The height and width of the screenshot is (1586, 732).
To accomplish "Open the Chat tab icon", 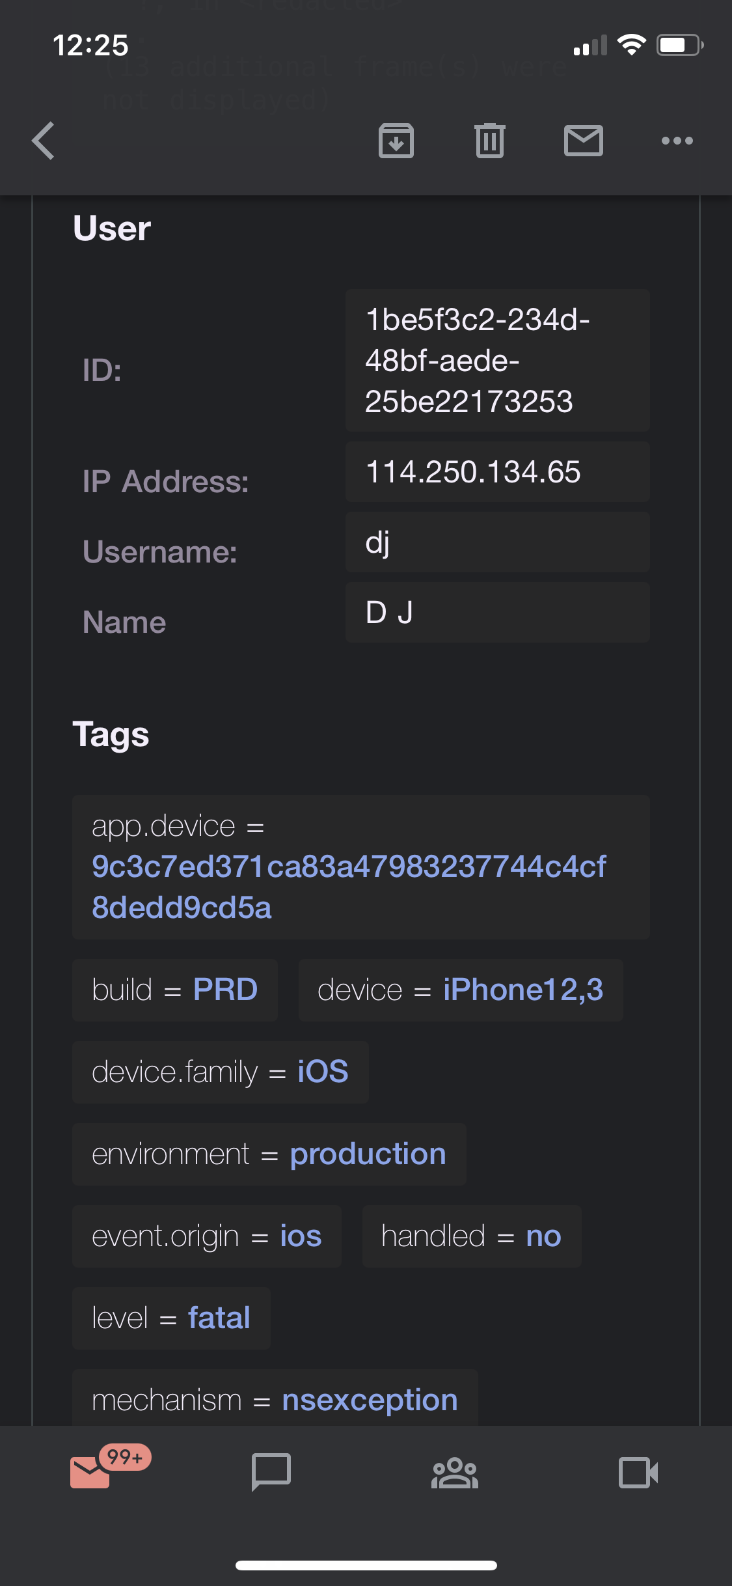I will pyautogui.click(x=271, y=1473).
